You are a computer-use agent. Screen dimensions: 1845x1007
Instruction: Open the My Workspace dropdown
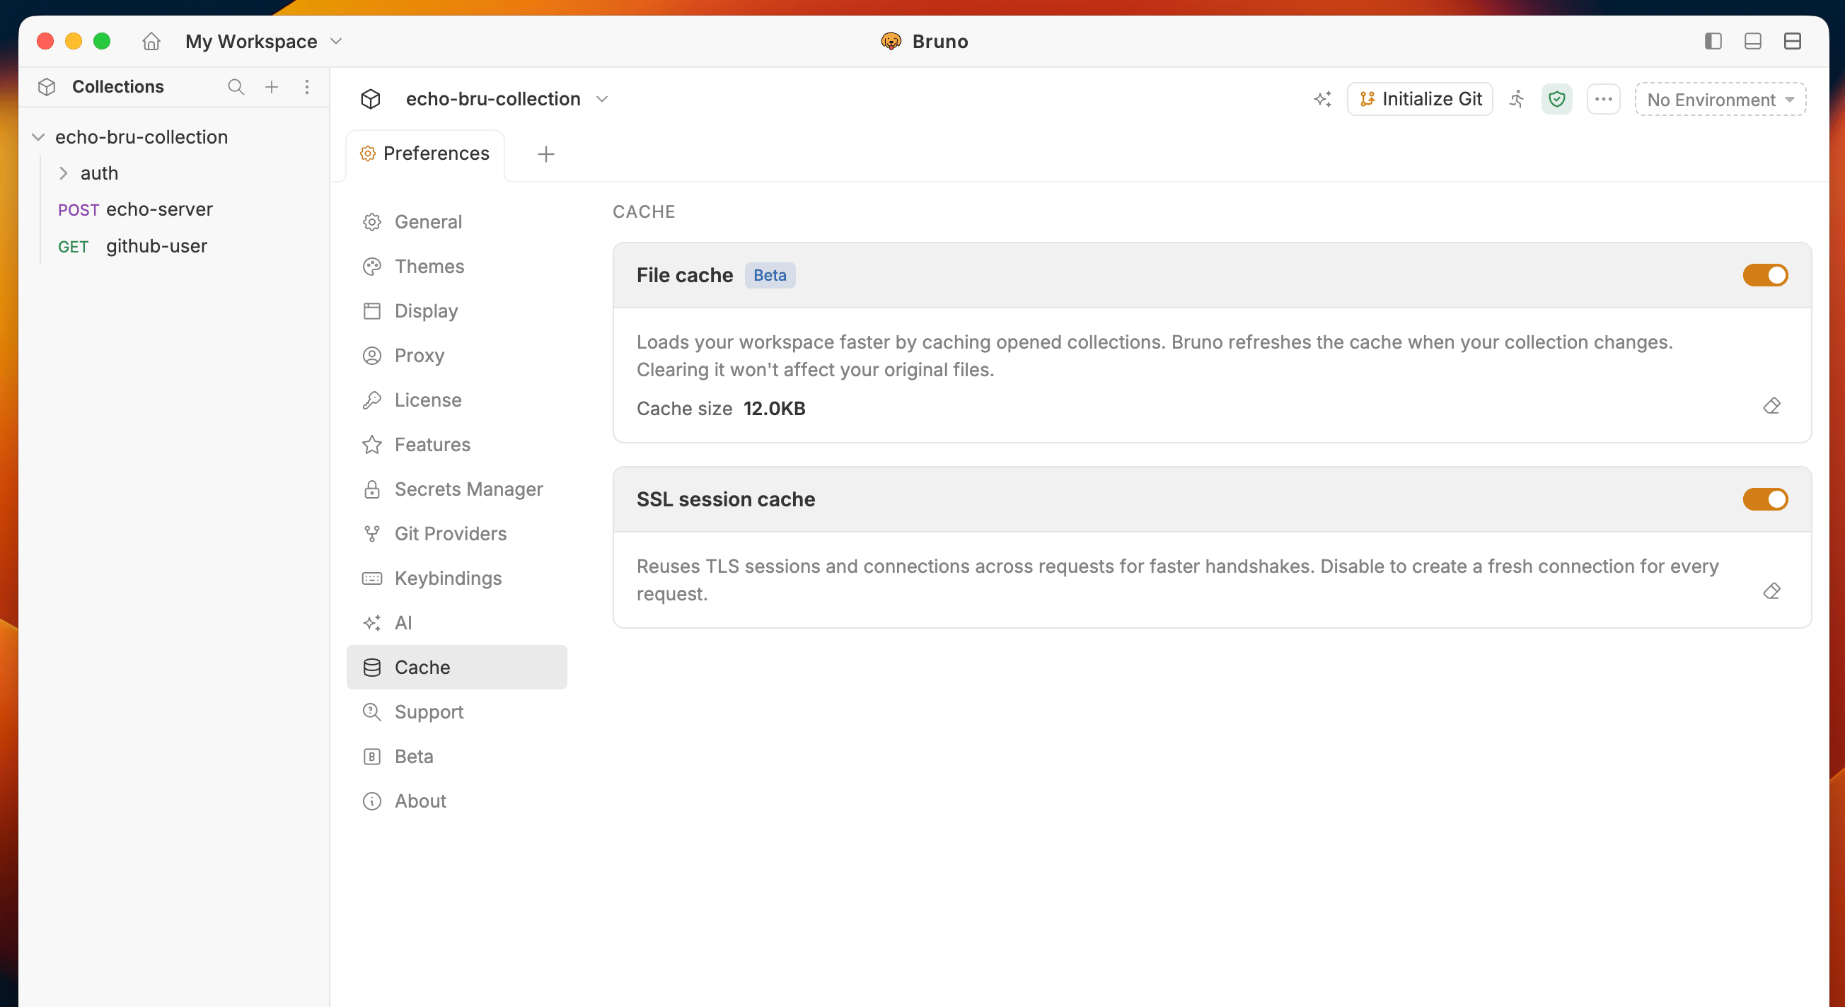tap(264, 42)
